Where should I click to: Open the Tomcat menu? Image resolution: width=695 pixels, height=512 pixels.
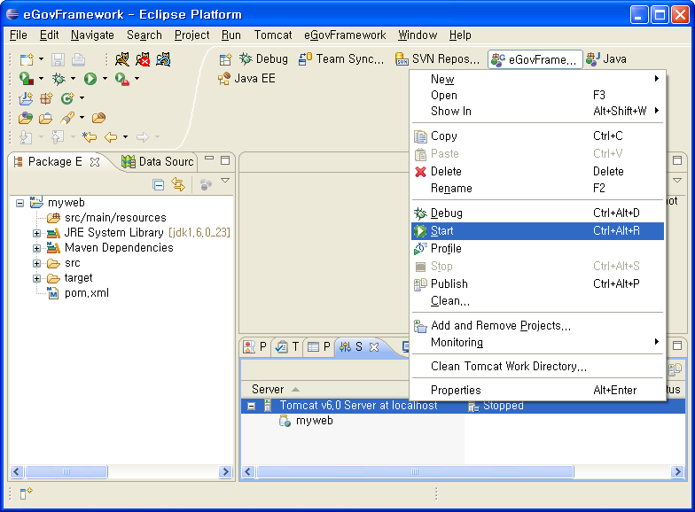(x=273, y=35)
